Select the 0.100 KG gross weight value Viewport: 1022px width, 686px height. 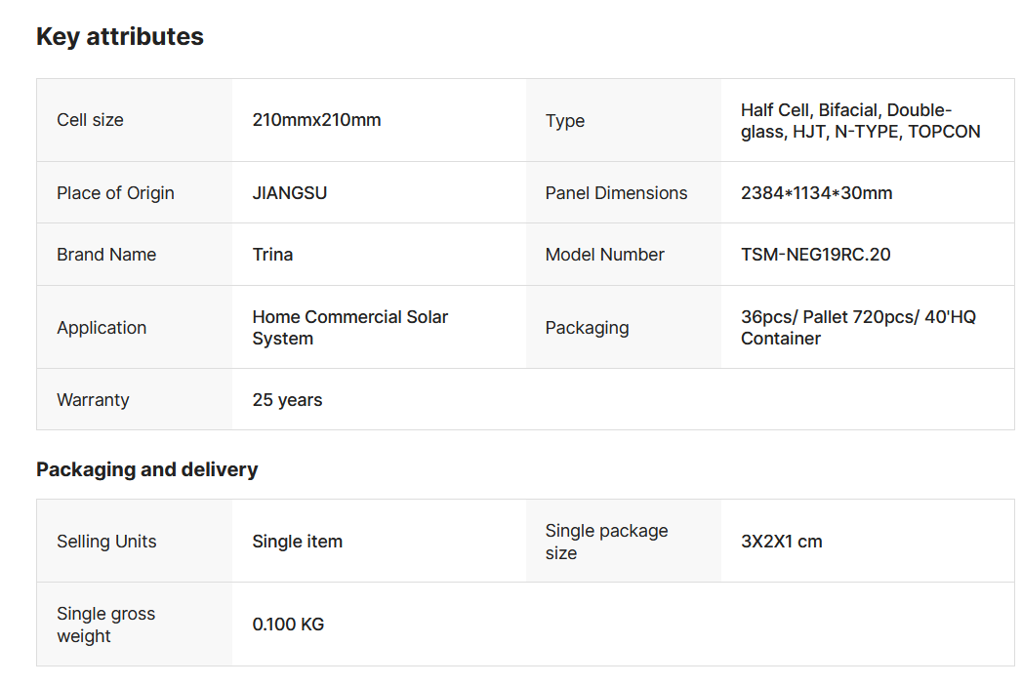pyautogui.click(x=288, y=625)
